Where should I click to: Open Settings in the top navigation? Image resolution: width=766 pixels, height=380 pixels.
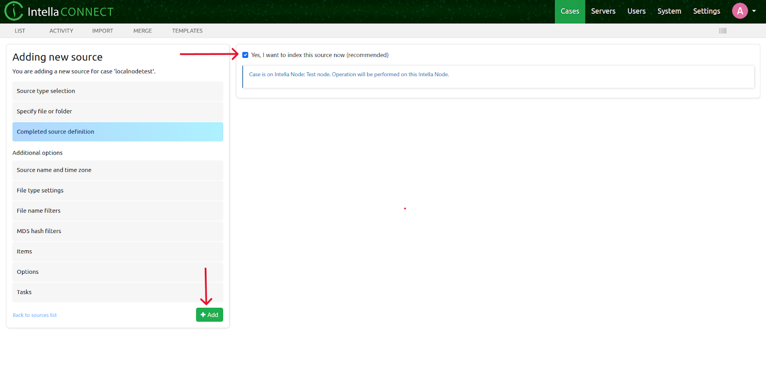pos(706,11)
